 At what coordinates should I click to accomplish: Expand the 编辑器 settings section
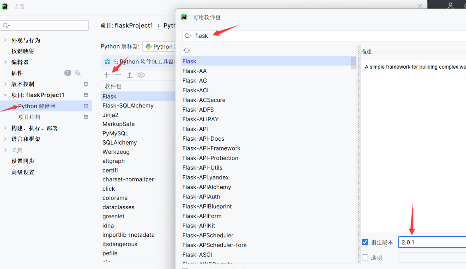tap(5, 62)
